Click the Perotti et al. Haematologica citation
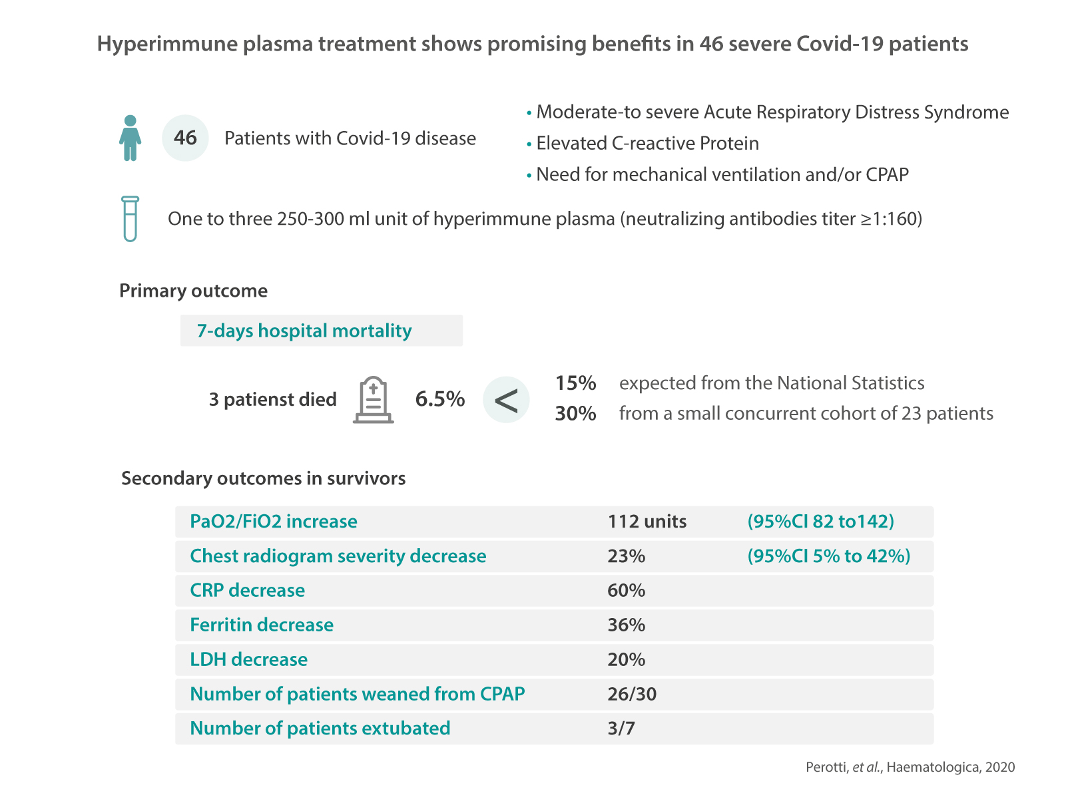Viewport: 1066px width, 799px height. pyautogui.click(x=910, y=767)
